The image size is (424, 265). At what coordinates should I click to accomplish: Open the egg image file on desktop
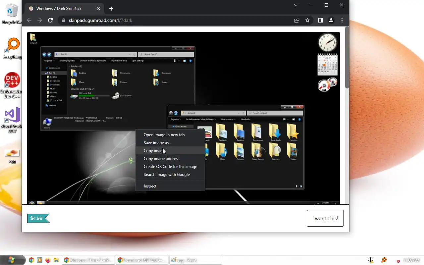[x=12, y=156]
